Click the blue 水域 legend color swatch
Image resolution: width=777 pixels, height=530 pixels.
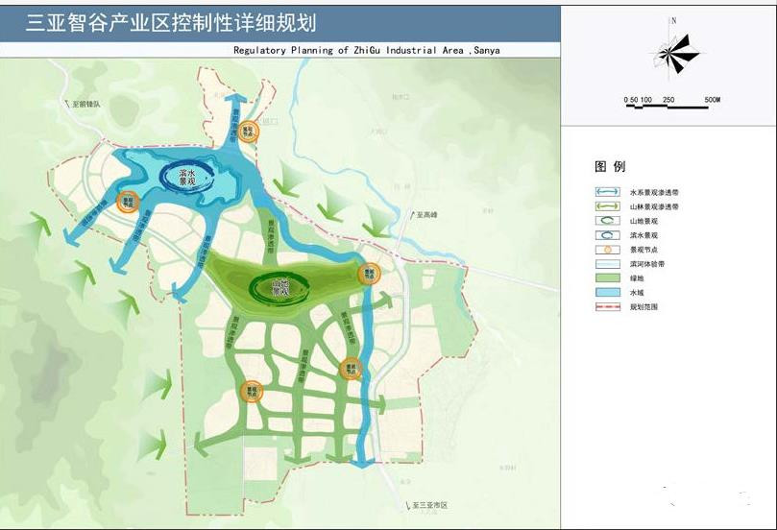point(609,293)
